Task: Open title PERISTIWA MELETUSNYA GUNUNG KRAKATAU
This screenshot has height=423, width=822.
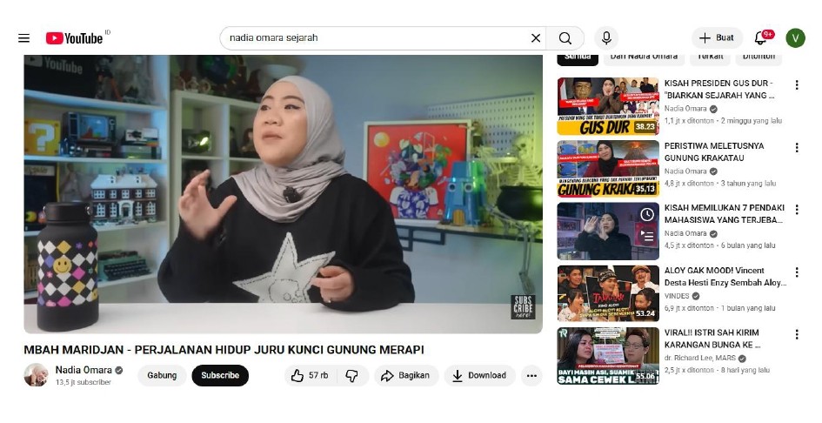Action: coord(714,151)
